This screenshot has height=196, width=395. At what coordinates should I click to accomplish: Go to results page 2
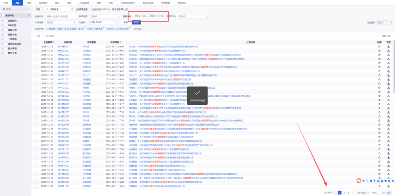tap(344, 192)
